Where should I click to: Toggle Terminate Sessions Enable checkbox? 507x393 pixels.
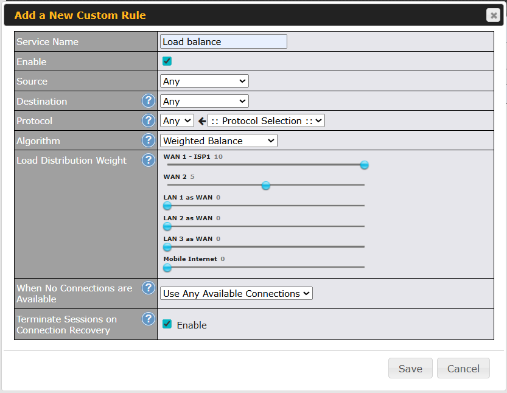[167, 325]
